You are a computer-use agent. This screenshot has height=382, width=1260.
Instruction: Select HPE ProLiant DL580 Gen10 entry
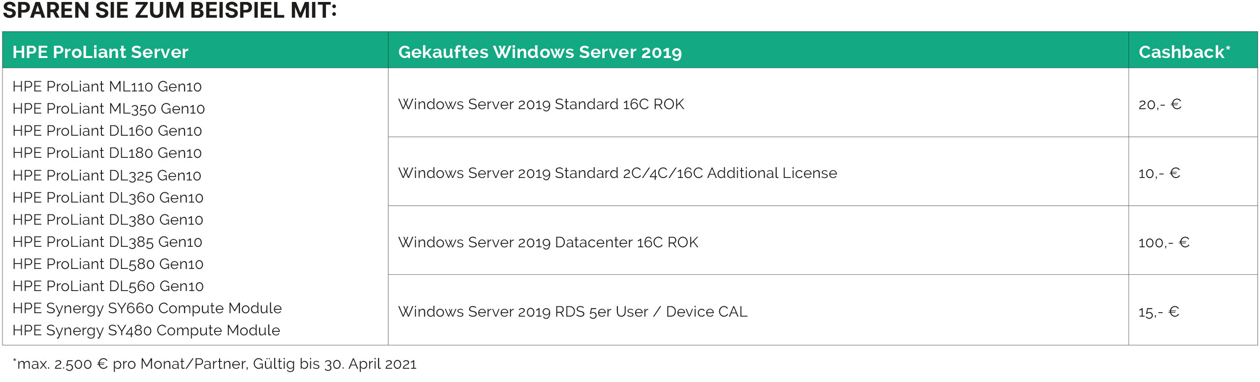pos(108,264)
